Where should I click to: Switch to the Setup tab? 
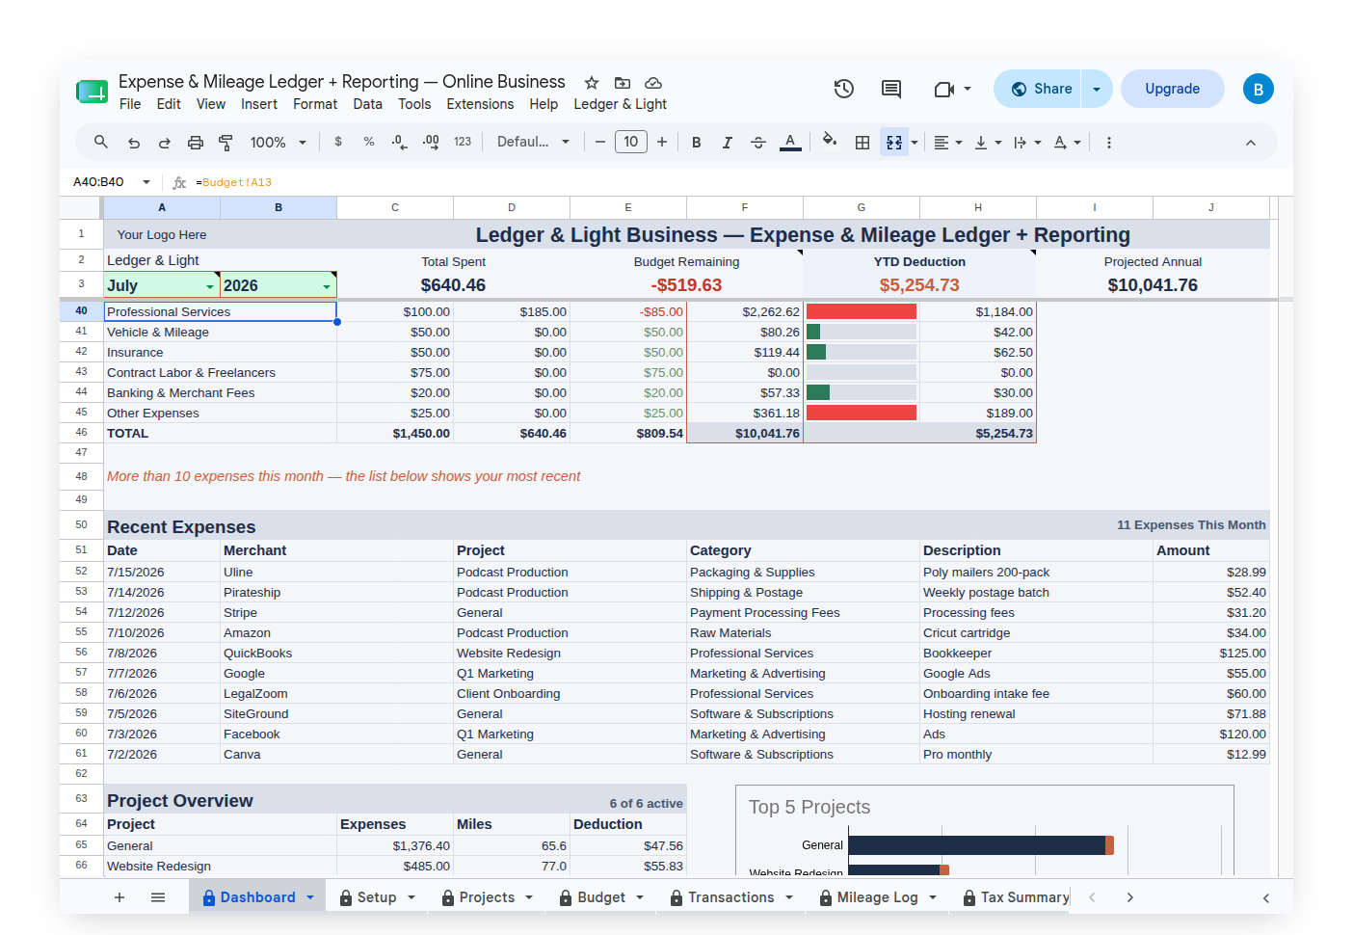pyautogui.click(x=377, y=897)
